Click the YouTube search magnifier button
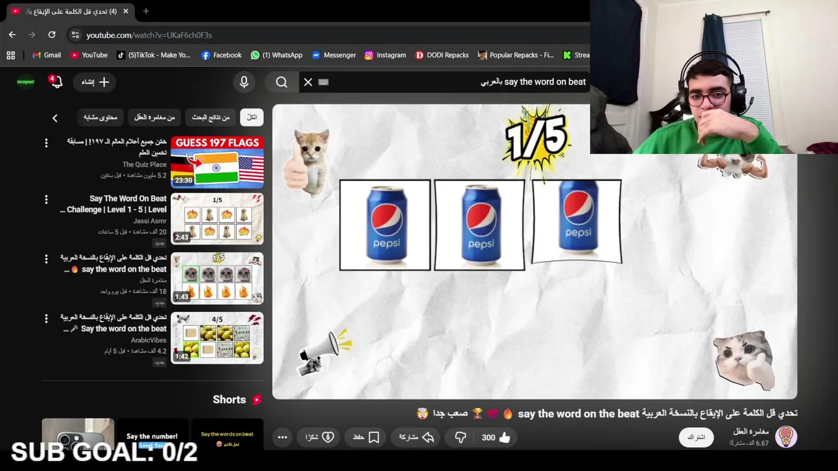This screenshot has width=838, height=471. coord(282,82)
